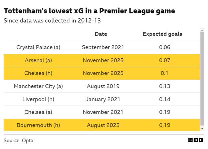This screenshot has height=149, width=208.
Task: Select the Chelsea (a) cell
Action: [38, 112]
